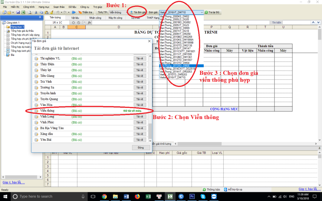This screenshot has width=322, height=201.
Task: Click the Tải đơn giá download icon
Action: 132,12
